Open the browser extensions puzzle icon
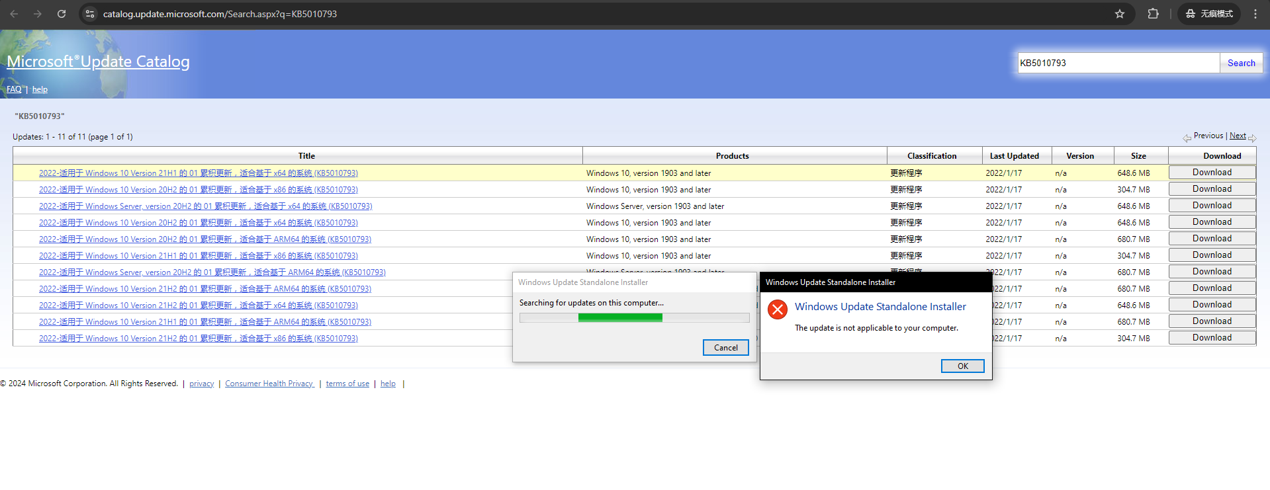Image resolution: width=1270 pixels, height=490 pixels. (x=1153, y=14)
